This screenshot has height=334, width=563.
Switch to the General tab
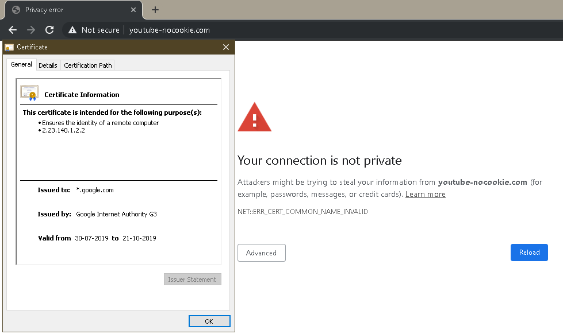(21, 64)
